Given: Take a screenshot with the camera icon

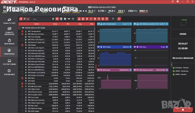Looking at the screenshot, I should pos(178,2).
